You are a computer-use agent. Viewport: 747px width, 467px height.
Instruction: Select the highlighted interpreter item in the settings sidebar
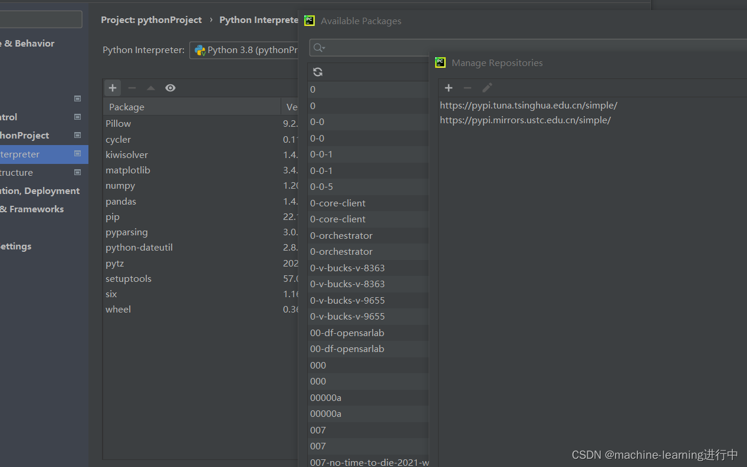coord(44,154)
